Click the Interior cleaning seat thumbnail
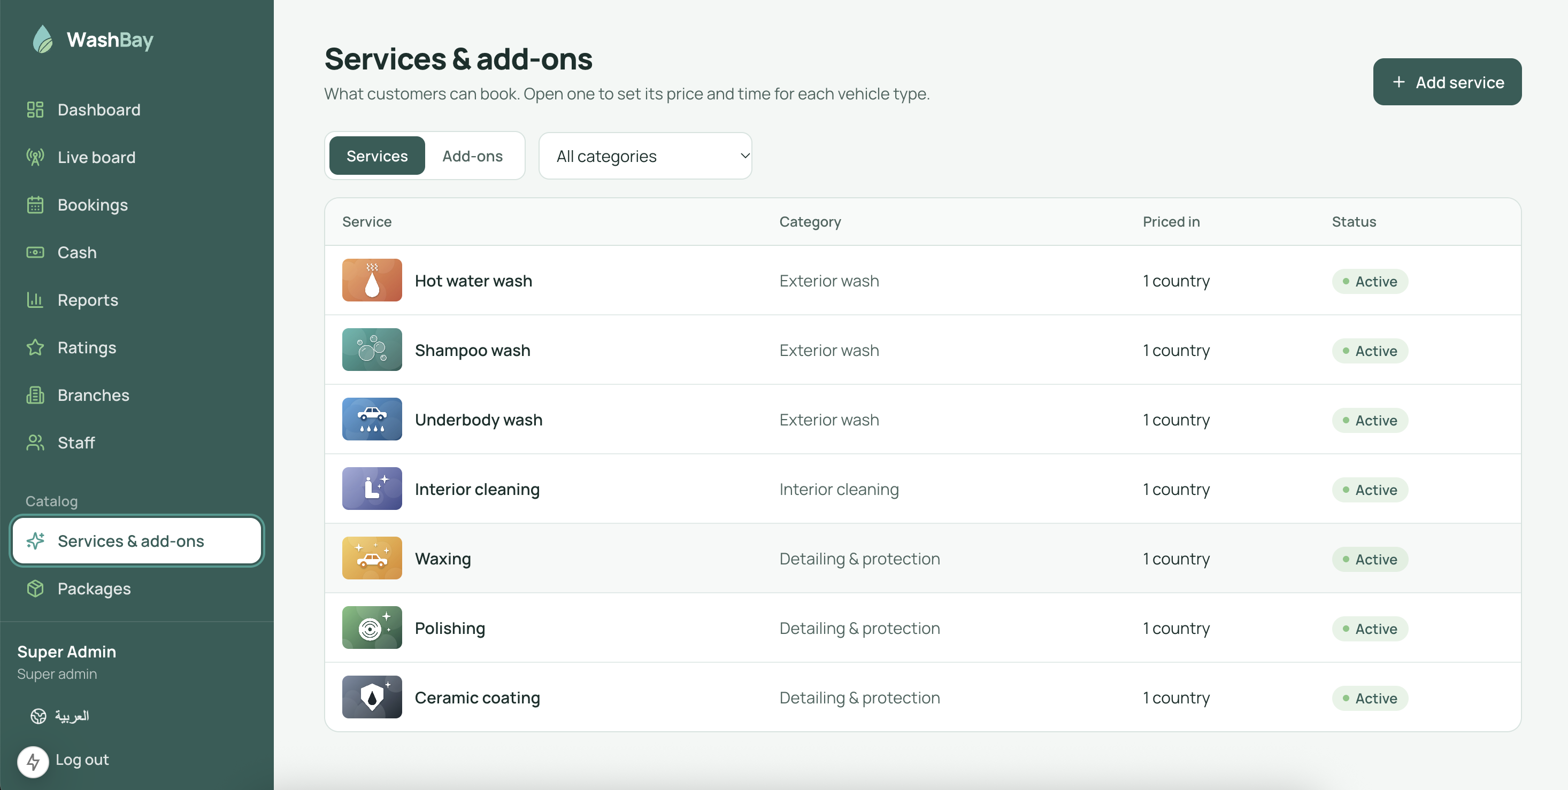 click(372, 489)
